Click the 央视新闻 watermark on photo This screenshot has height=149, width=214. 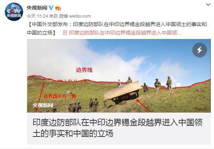tap(43, 105)
